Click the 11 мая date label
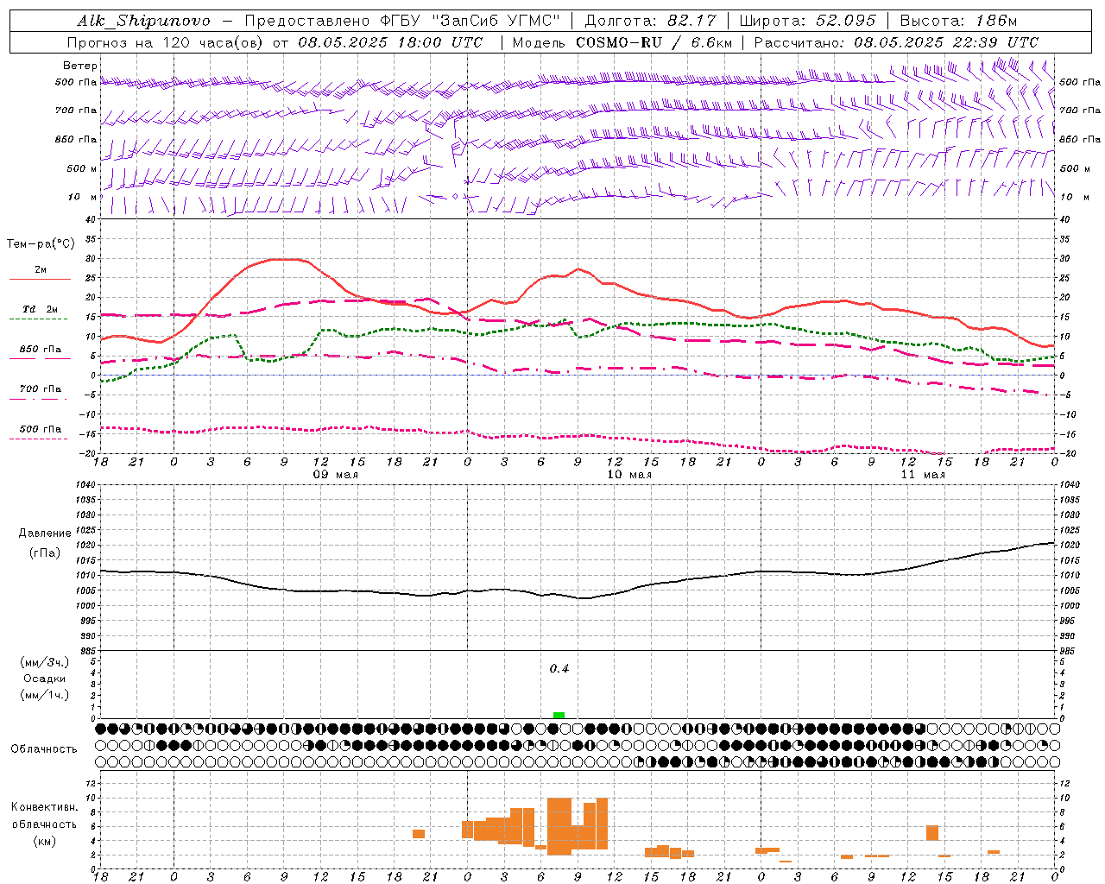The width and height of the screenshot is (1105, 884). pyautogui.click(x=923, y=475)
